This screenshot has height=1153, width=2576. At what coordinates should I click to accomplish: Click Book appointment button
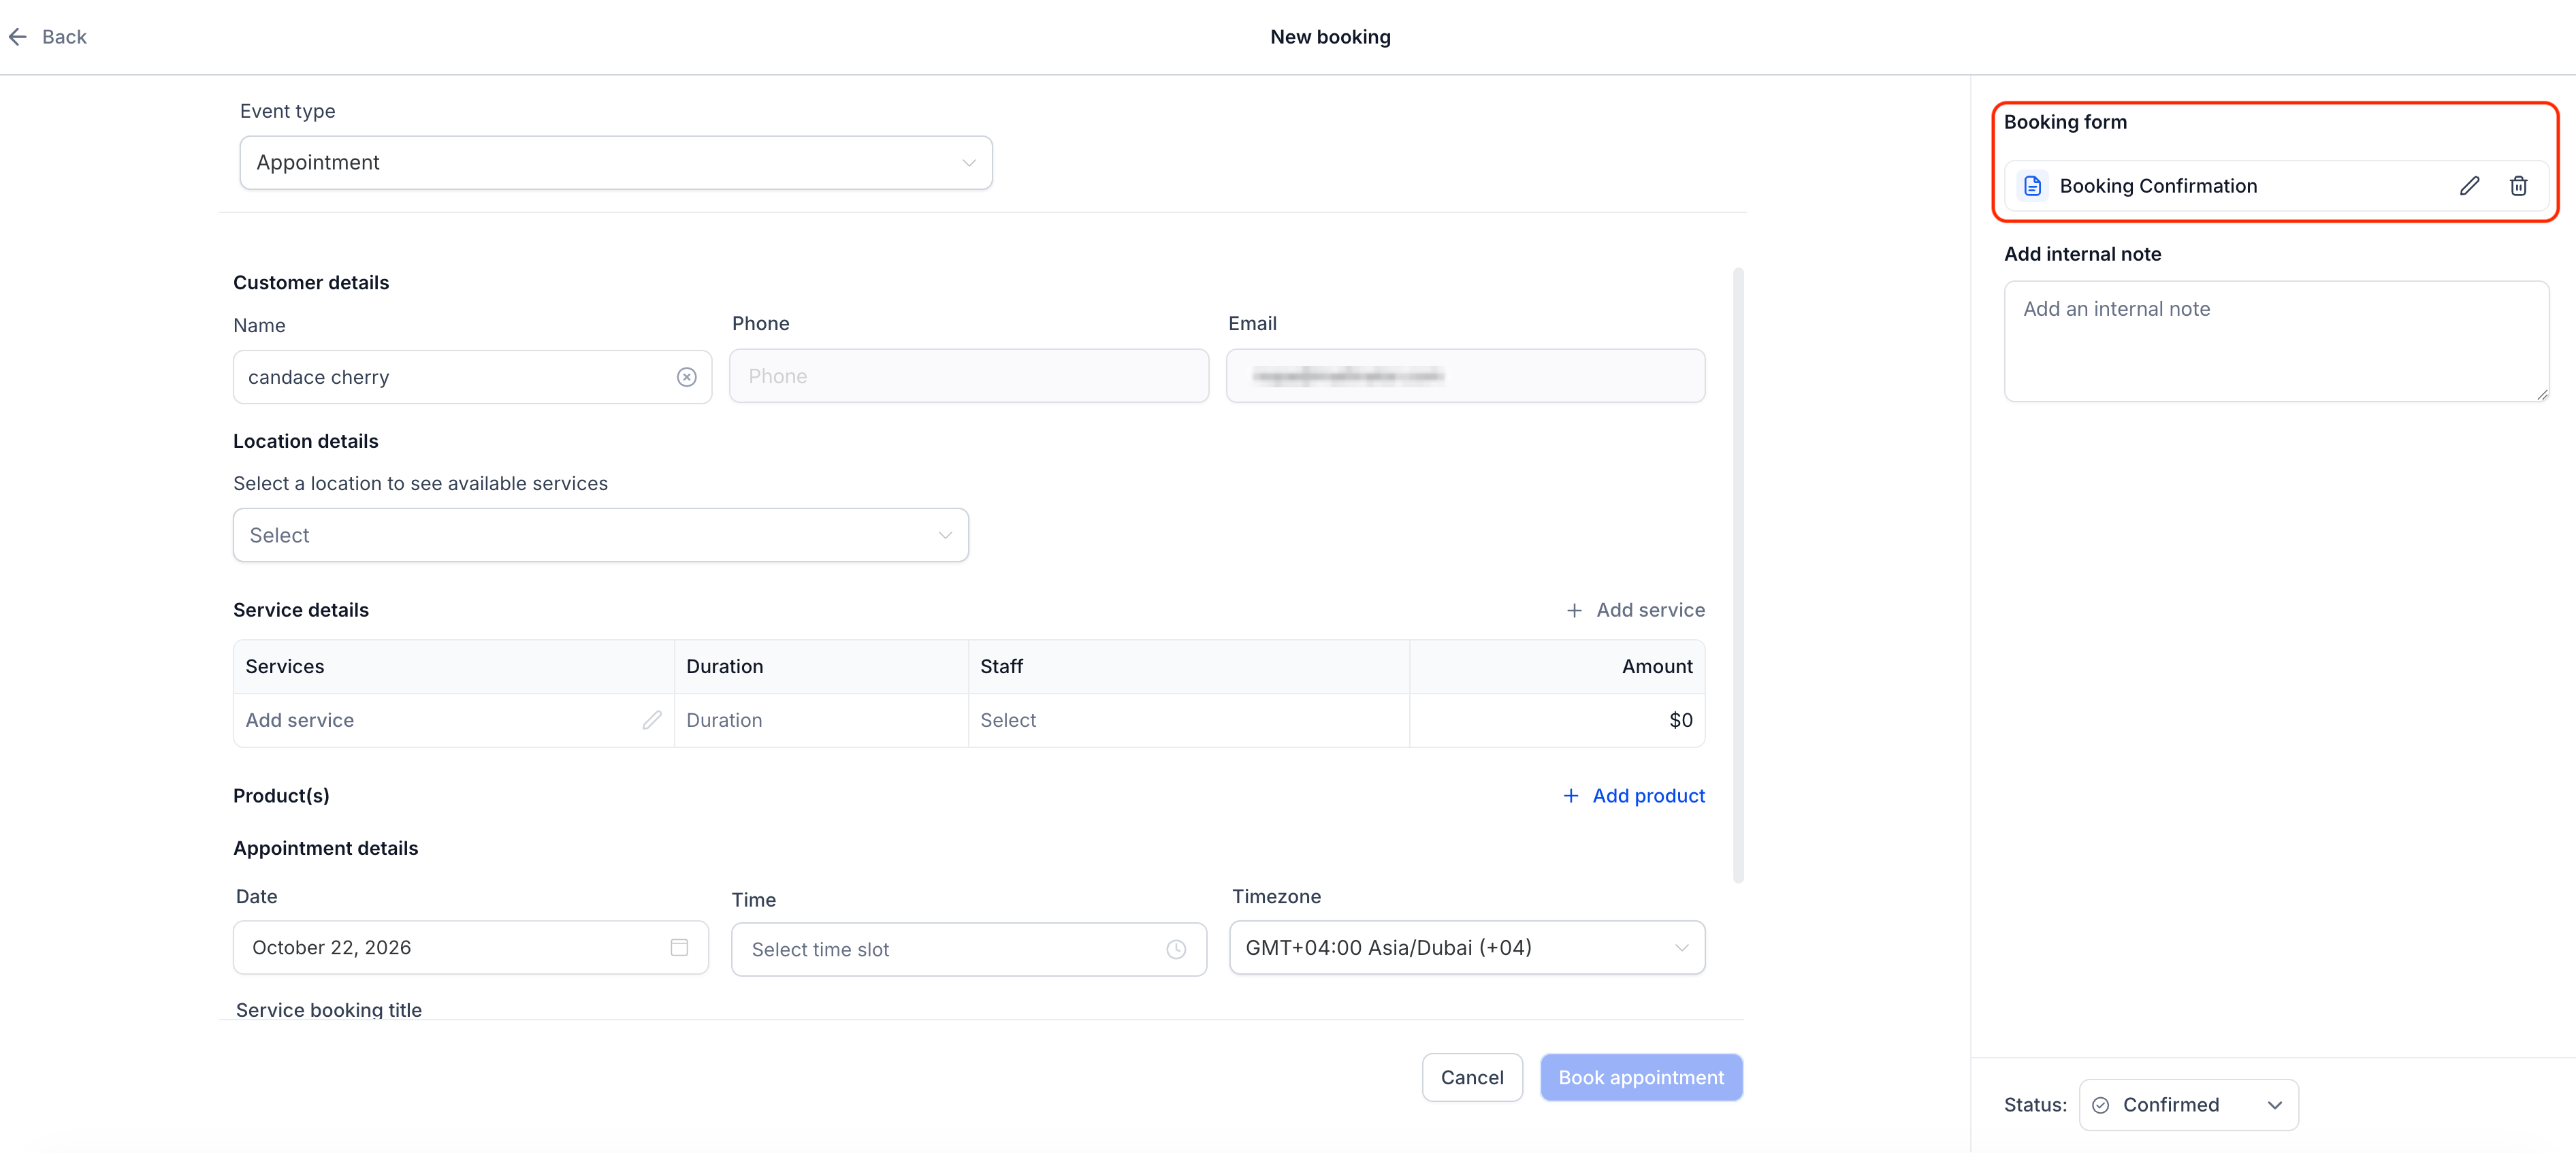(1641, 1077)
